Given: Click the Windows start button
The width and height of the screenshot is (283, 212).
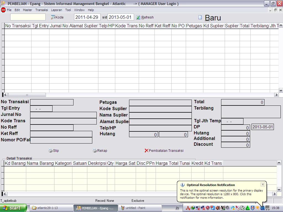Looking at the screenshot, I should (13, 208).
